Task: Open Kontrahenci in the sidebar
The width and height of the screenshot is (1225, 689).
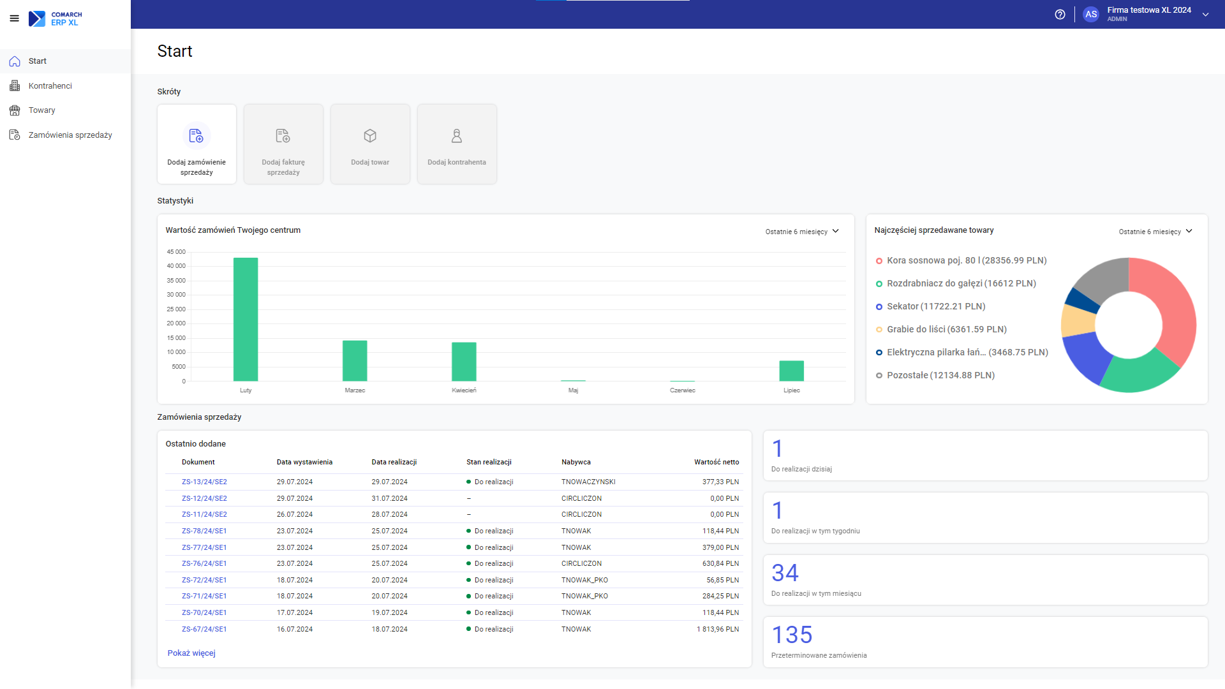Action: pyautogui.click(x=65, y=85)
